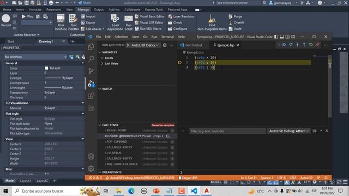The image size is (349, 196).
Task: Open VS Code from Windows taskbar
Action: (x=194, y=191)
